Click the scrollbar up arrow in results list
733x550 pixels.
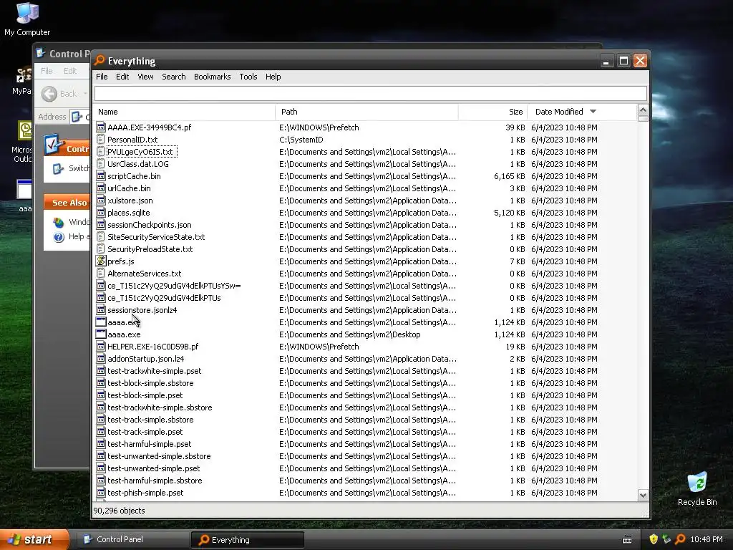[643, 111]
